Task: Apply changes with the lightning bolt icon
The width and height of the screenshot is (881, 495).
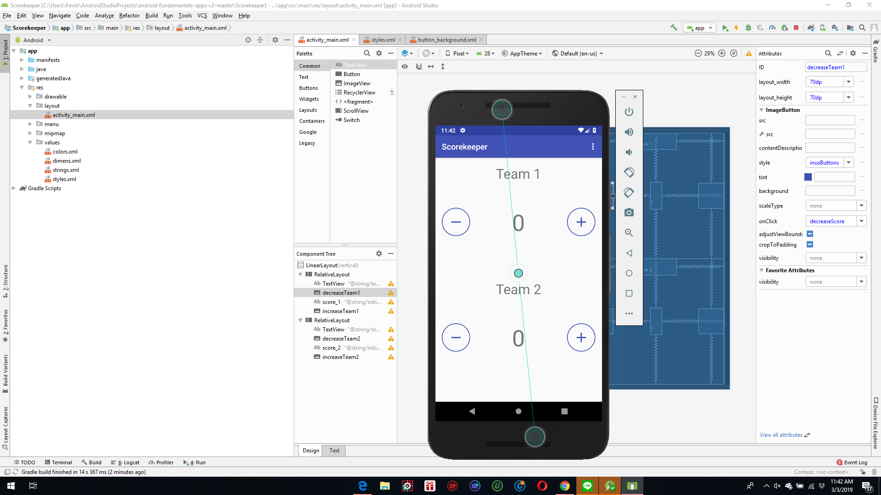Action: [x=736, y=27]
